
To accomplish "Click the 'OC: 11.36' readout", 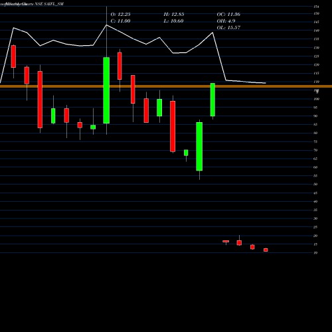I will [x=228, y=15].
